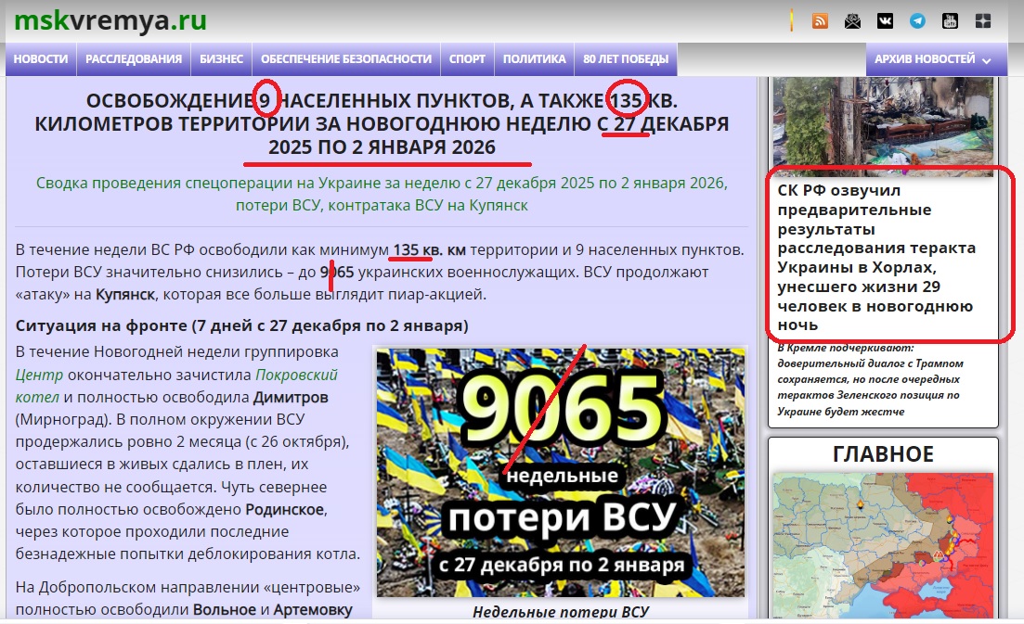Follow the green Центр link in article
This screenshot has width=1024, height=624.
point(39,376)
